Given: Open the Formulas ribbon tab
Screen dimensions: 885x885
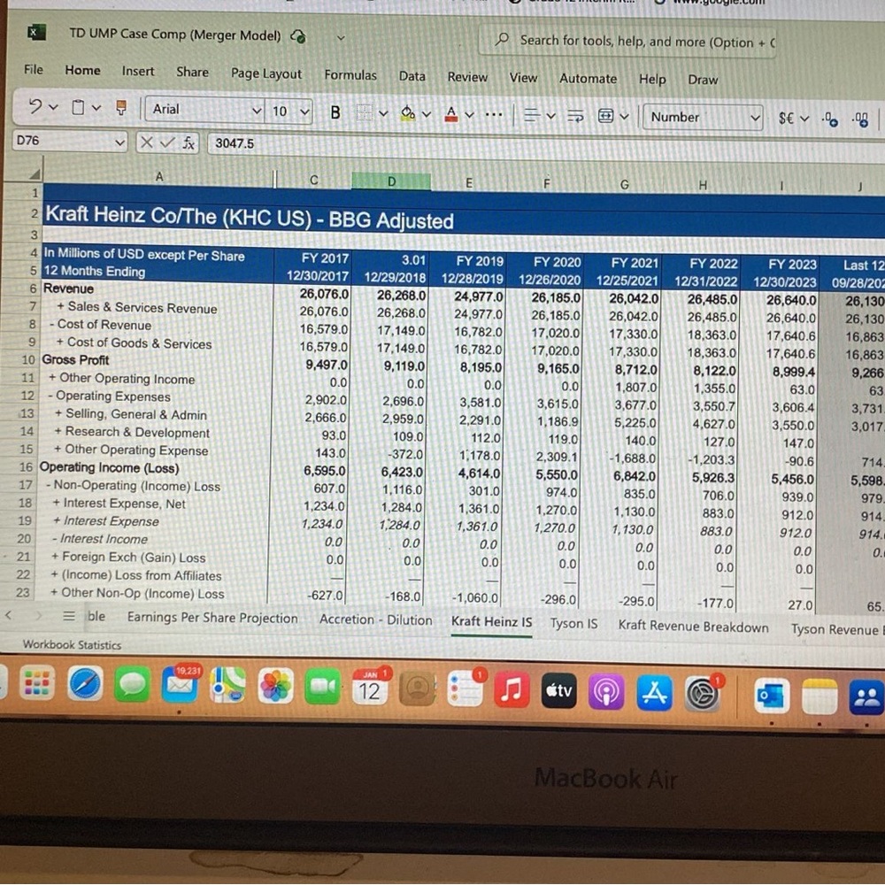Looking at the screenshot, I should 350,75.
